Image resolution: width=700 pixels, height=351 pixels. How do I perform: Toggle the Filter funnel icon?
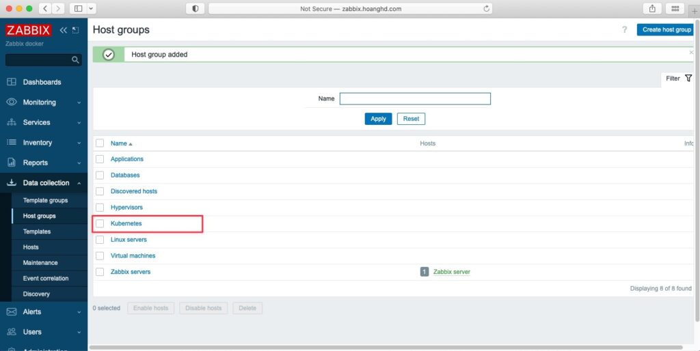pyautogui.click(x=688, y=78)
